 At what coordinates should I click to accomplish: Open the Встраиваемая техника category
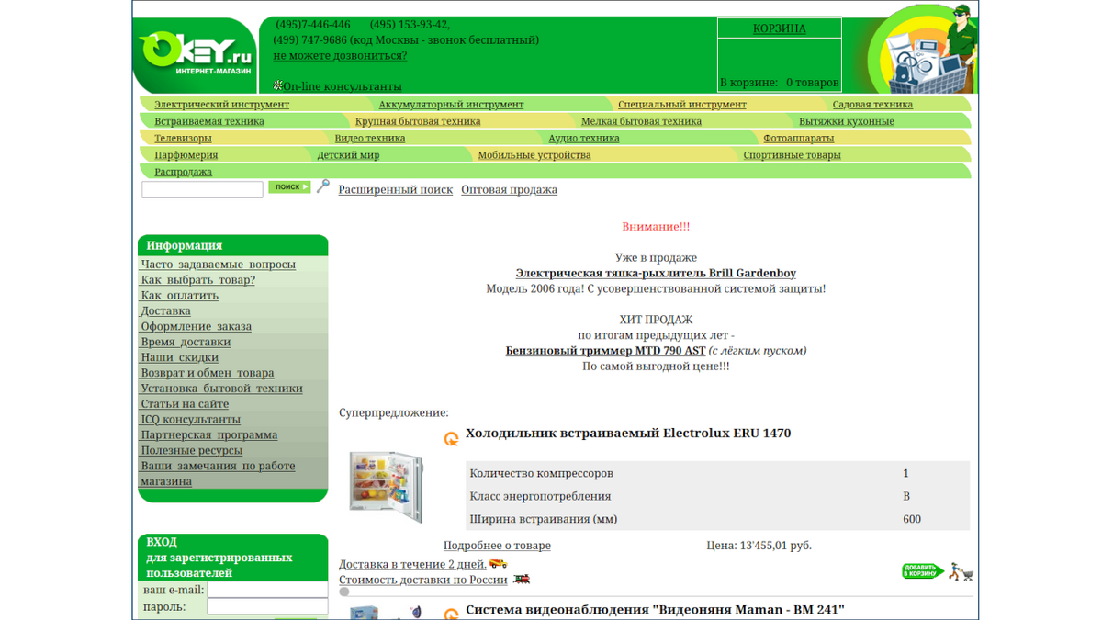pyautogui.click(x=209, y=121)
